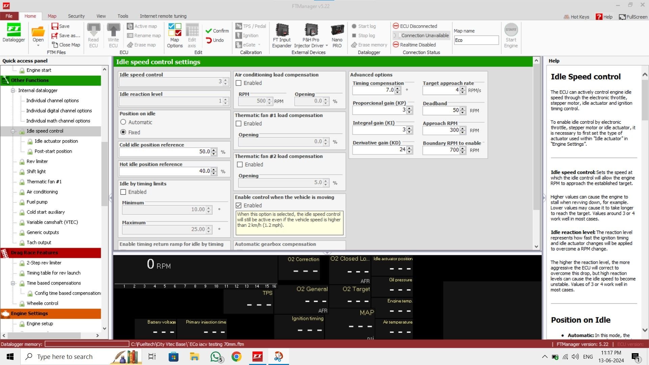
Task: Collapse the Idle speed control tree node
Action: [x=13, y=131]
